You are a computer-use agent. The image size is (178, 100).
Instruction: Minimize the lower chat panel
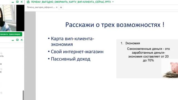tap(13, 40)
